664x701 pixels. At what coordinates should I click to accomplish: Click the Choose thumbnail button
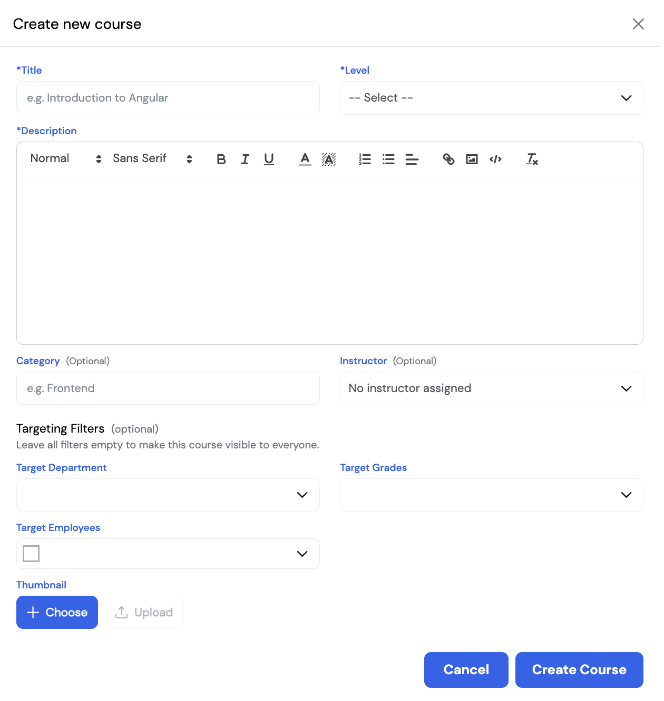(x=57, y=612)
